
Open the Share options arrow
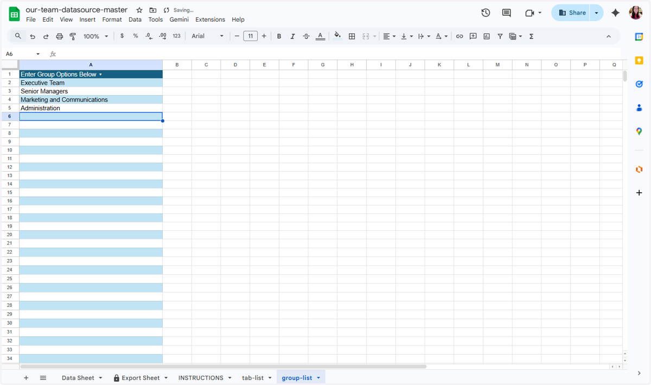point(596,12)
